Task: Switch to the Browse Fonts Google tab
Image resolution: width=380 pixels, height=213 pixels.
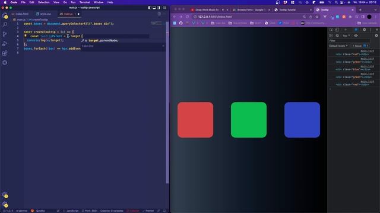Action: [x=251, y=10]
